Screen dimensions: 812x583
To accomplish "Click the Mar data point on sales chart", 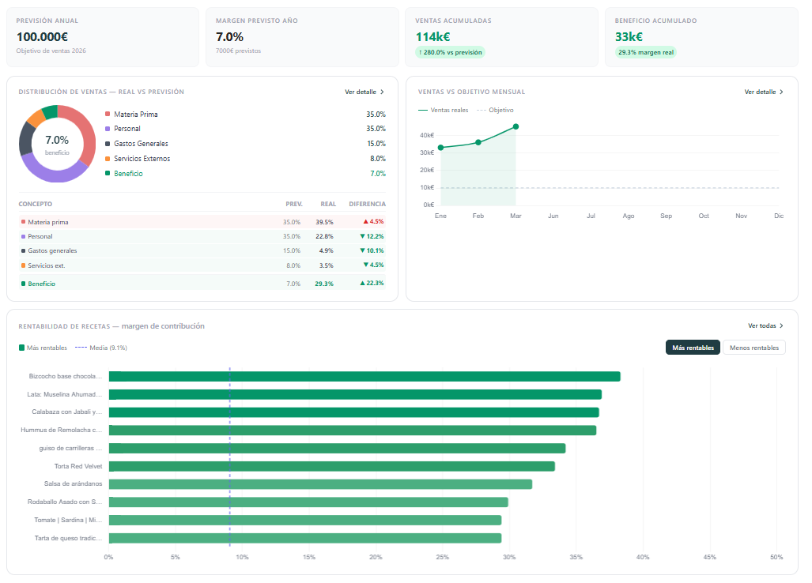I will (516, 126).
